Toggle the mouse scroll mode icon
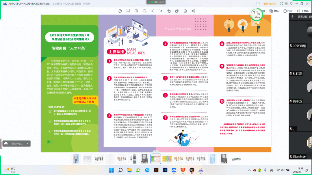The width and height of the screenshot is (312, 175). [x=120, y=11]
